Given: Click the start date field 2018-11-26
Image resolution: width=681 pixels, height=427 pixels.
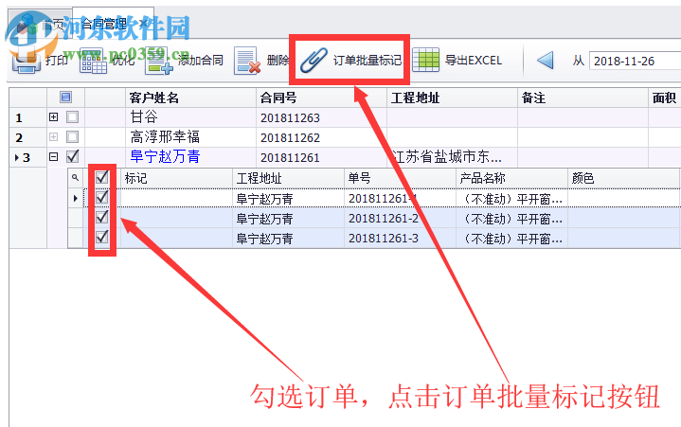Looking at the screenshot, I should [635, 61].
